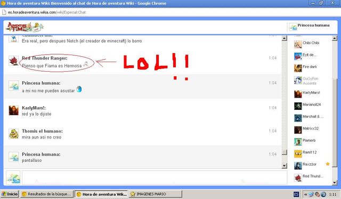Click the blue emoticon in Princesa humana's message
The height and width of the screenshot is (199, 341).
pyautogui.click(x=79, y=89)
